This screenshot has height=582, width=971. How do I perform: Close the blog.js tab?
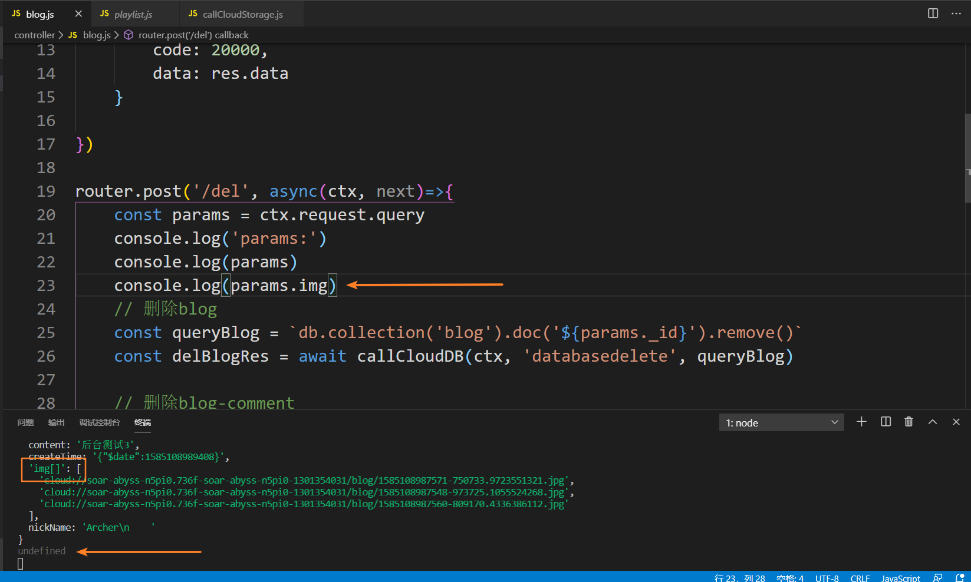78,14
